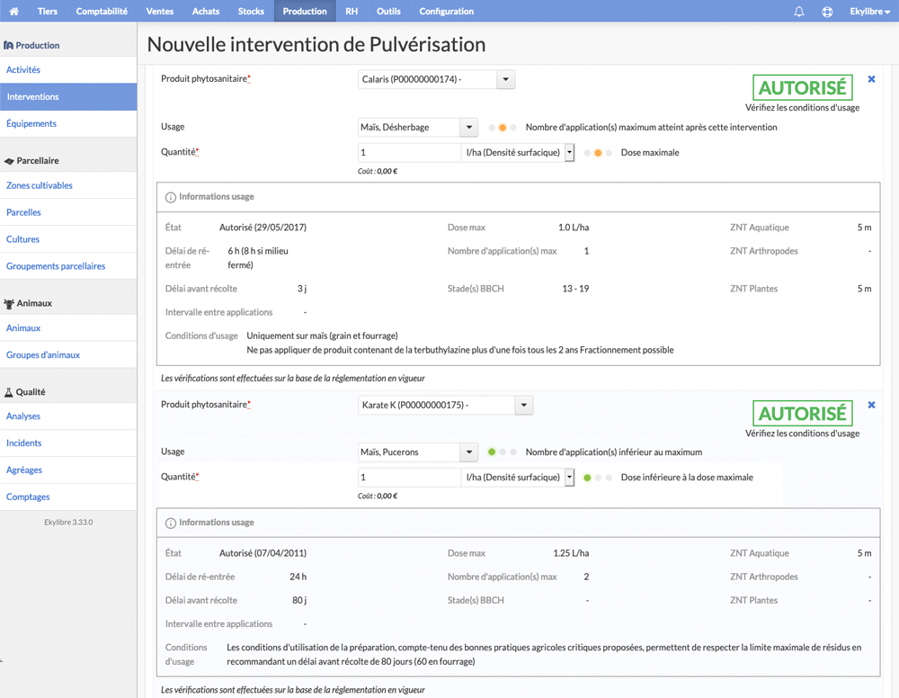Click the Calaris quantity input field
Image resolution: width=899 pixels, height=698 pixels.
409,153
